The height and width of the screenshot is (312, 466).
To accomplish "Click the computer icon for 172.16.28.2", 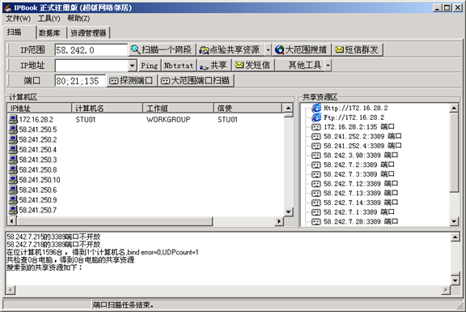I will (x=13, y=119).
